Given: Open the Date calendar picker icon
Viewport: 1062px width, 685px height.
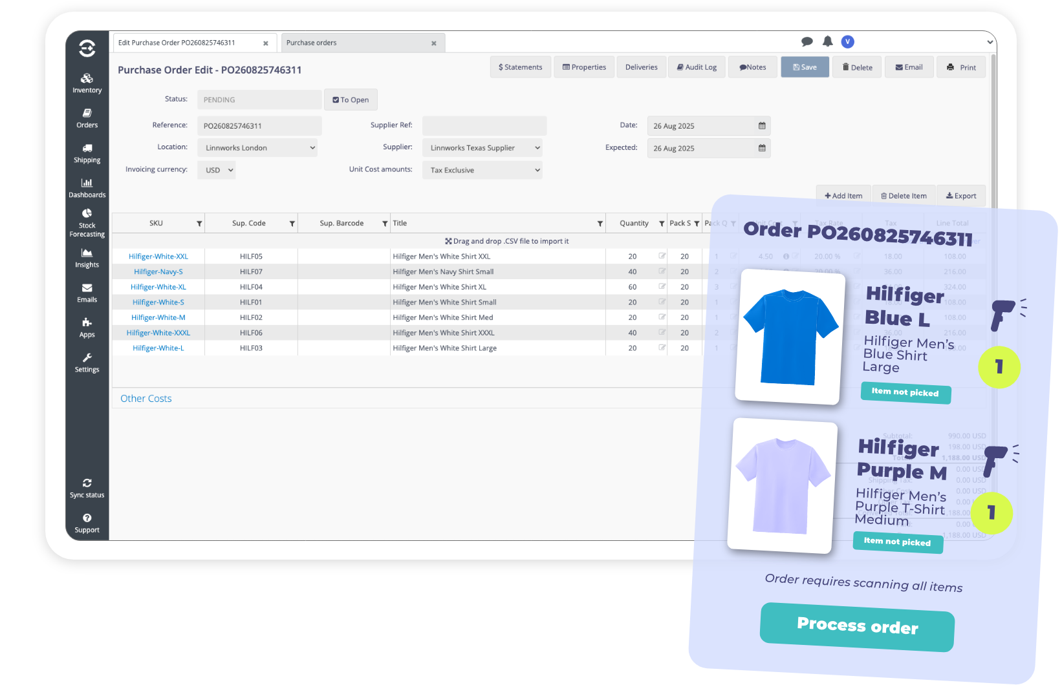Looking at the screenshot, I should (x=762, y=126).
